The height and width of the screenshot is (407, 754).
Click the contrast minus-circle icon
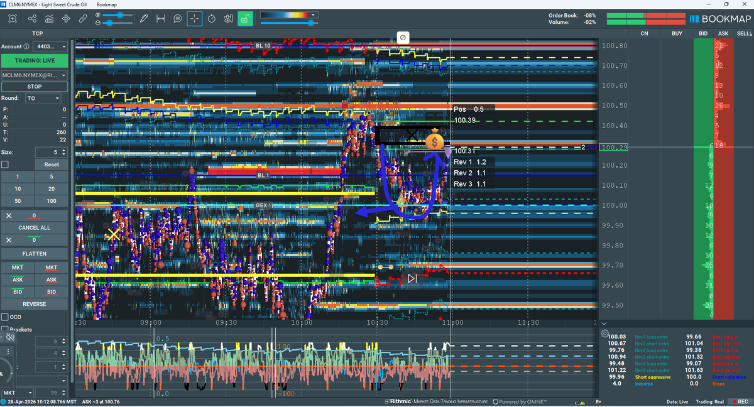[x=98, y=23]
